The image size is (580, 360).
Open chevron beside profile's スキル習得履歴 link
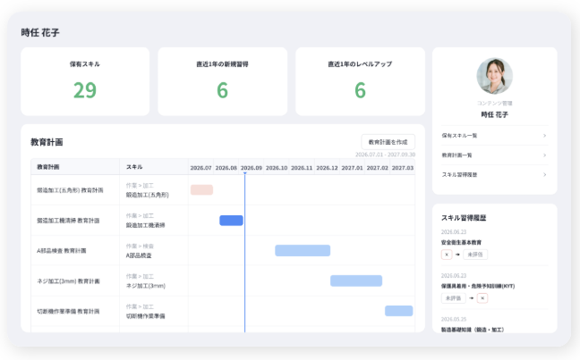pyautogui.click(x=544, y=175)
